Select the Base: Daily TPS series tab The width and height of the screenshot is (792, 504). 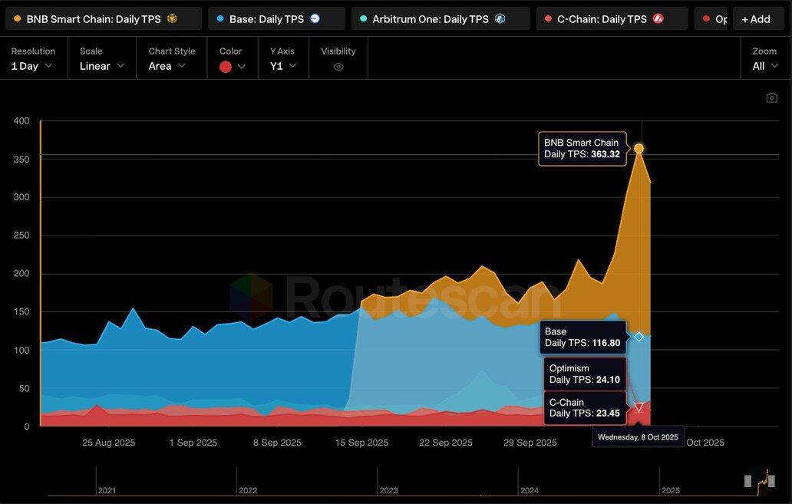pyautogui.click(x=266, y=18)
